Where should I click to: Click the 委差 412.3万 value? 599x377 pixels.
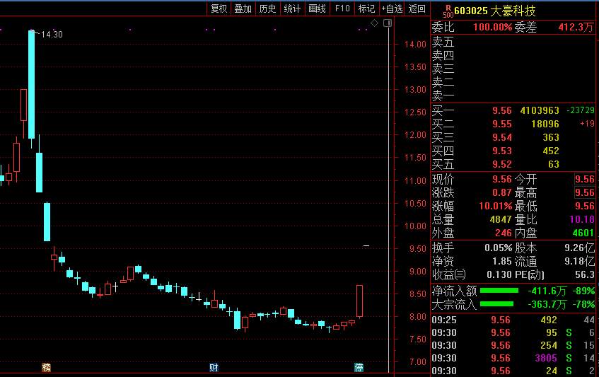576,27
